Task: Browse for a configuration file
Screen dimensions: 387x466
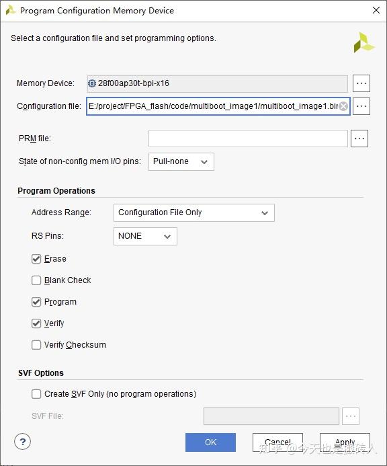Action: pos(361,106)
